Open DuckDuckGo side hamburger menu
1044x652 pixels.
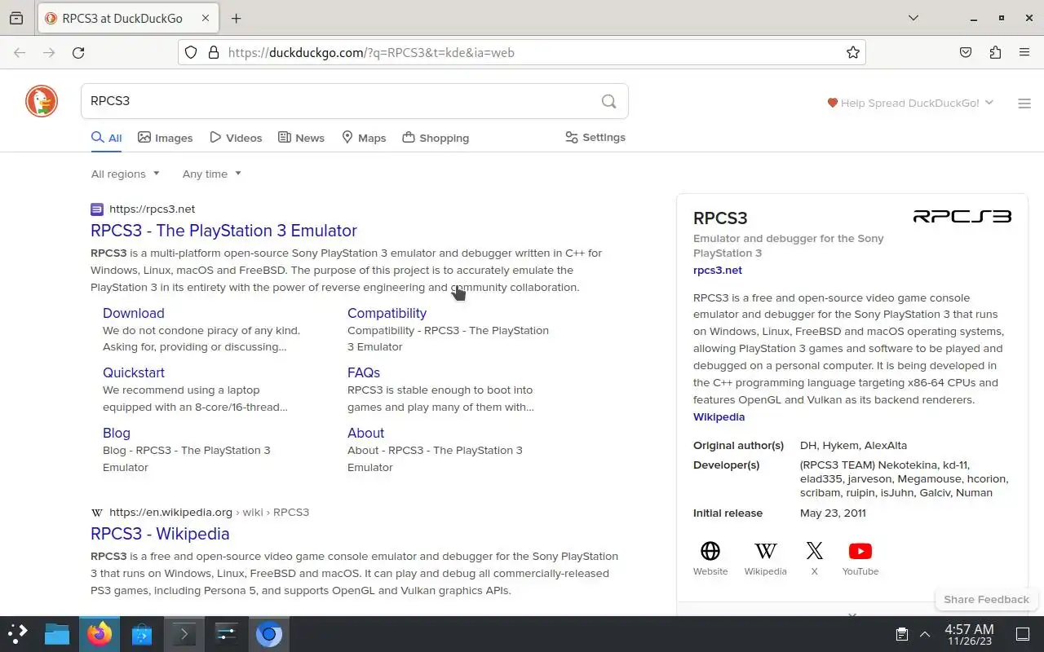point(1024,104)
